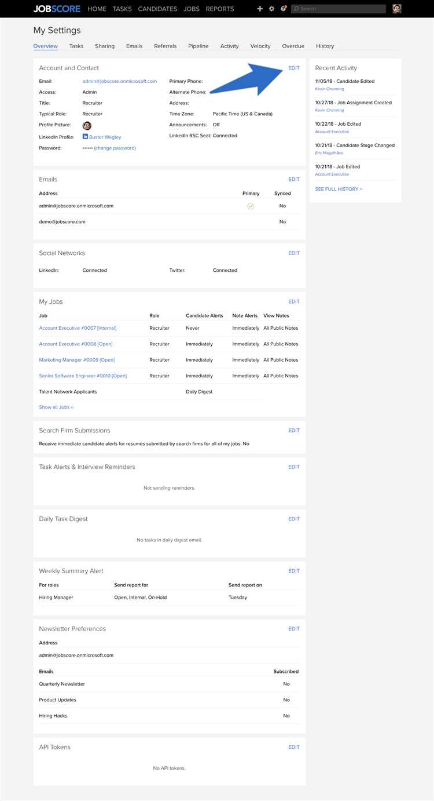Click the Hiring Manager role text
Image resolution: width=434 pixels, height=801 pixels.
coord(56,597)
